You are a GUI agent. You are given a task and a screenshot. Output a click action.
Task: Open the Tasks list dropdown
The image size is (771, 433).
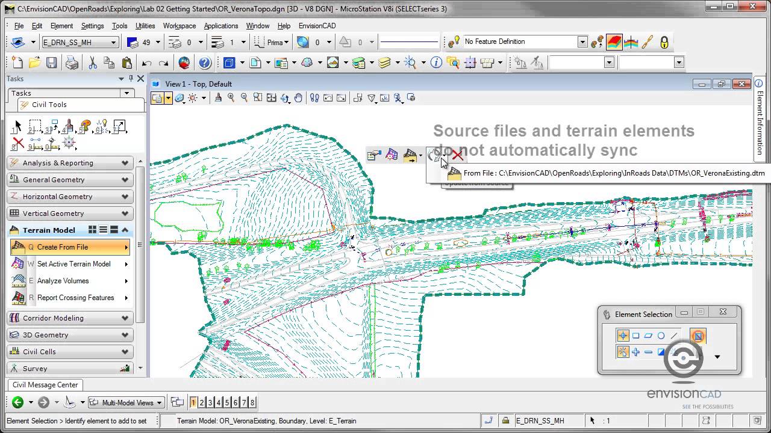point(126,93)
